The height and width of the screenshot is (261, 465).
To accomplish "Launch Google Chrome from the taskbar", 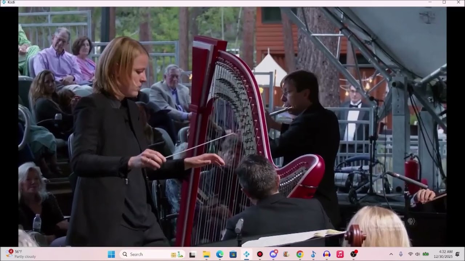I will click(300, 254).
